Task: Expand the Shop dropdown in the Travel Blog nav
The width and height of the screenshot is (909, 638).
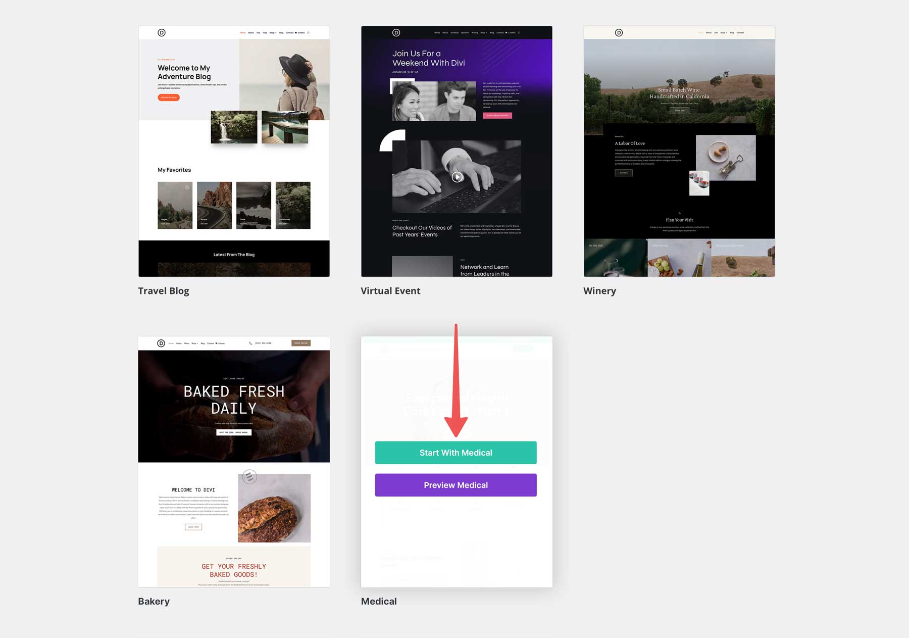Action: [272, 32]
